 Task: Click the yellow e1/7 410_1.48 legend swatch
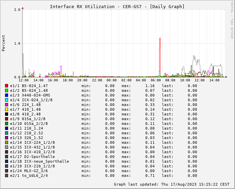(x=6, y=109)
